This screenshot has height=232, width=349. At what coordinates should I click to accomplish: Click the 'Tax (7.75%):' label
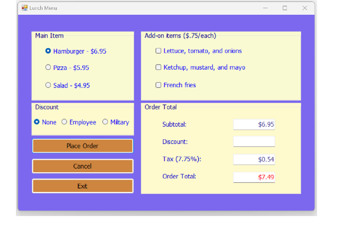[182, 159]
